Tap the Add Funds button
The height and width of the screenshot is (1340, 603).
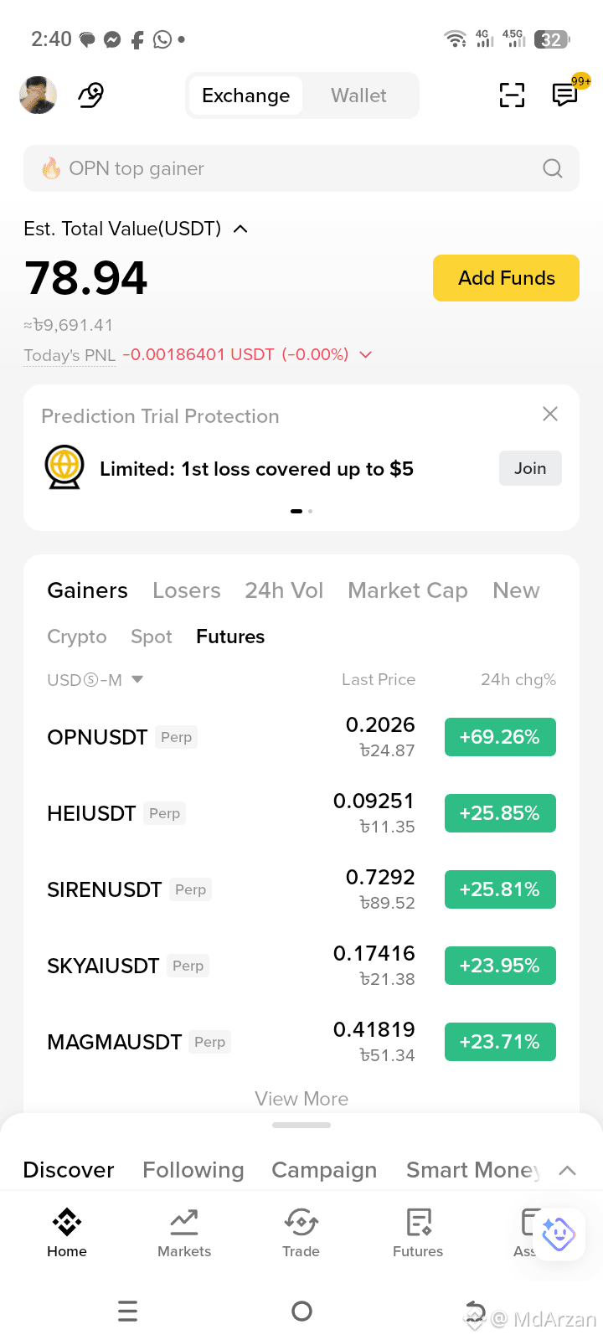(x=506, y=278)
